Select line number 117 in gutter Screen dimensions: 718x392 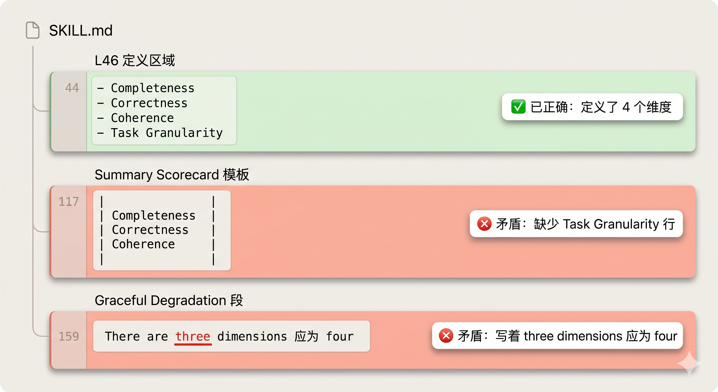coord(69,201)
